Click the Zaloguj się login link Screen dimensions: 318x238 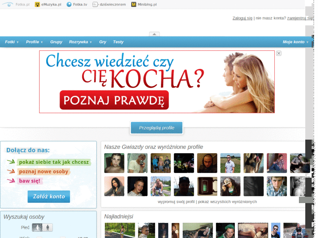tap(242, 18)
